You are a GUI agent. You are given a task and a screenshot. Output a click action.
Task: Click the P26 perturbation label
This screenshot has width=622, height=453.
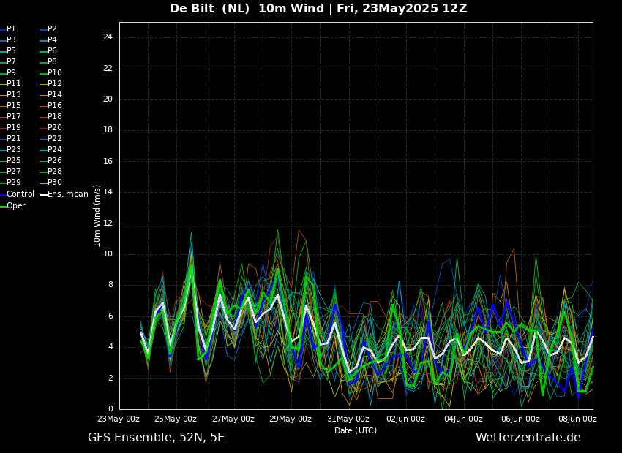55,160
